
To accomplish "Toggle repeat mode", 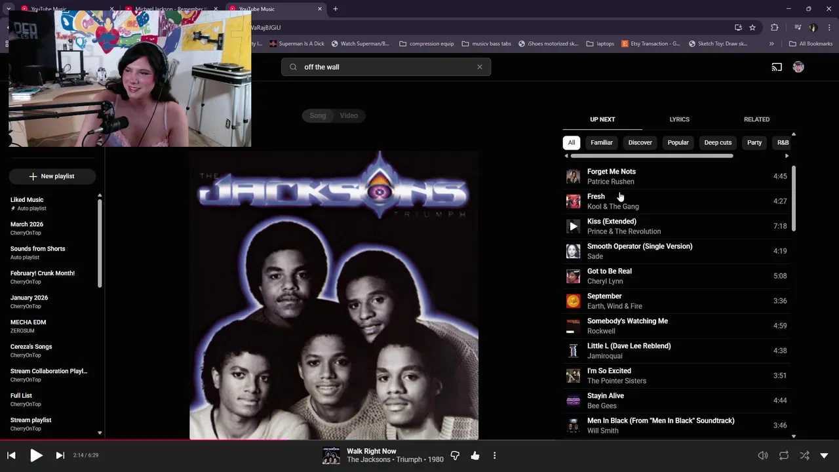I will tap(784, 456).
